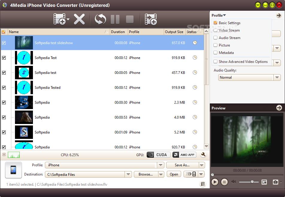Viewport: 285px width, 197px height.
Task: Open the log list icon in status bar
Action: pyautogui.click(x=203, y=184)
